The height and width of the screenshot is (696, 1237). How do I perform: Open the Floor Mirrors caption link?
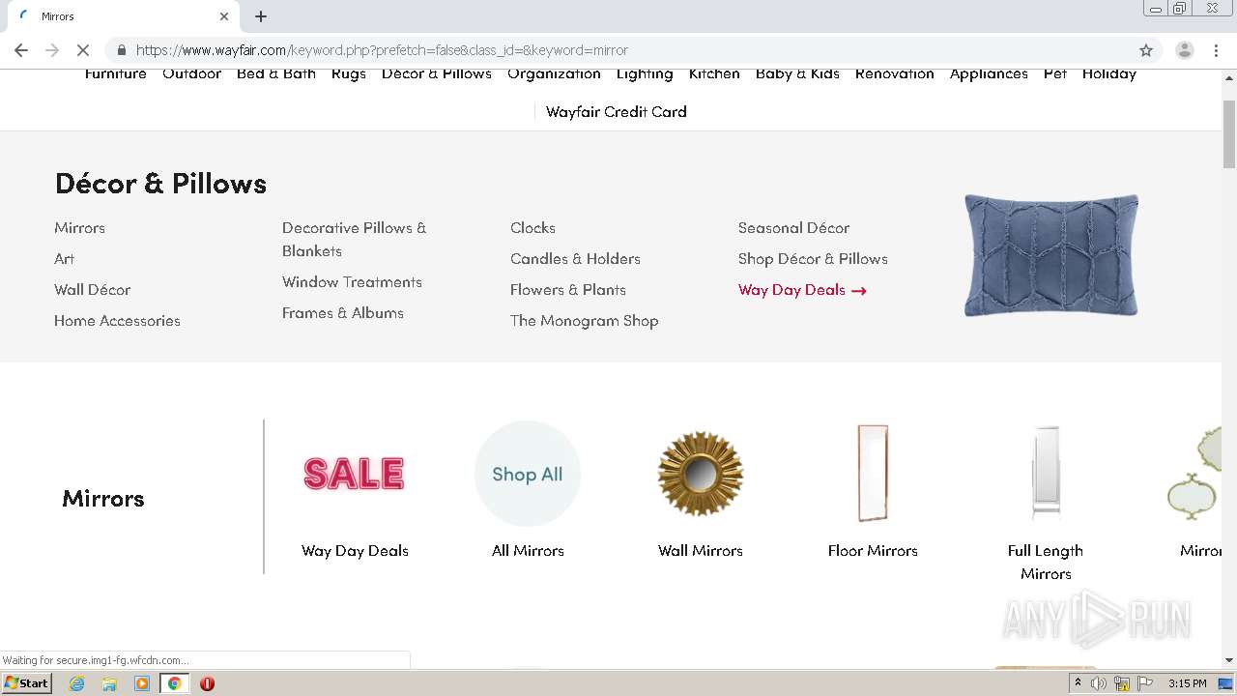click(x=873, y=551)
